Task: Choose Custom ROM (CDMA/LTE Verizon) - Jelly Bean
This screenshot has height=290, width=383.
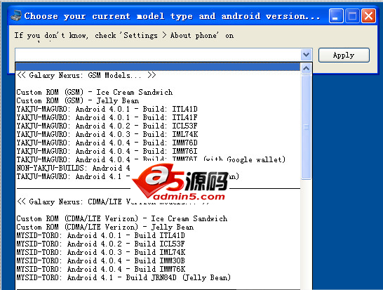Action: (x=105, y=228)
